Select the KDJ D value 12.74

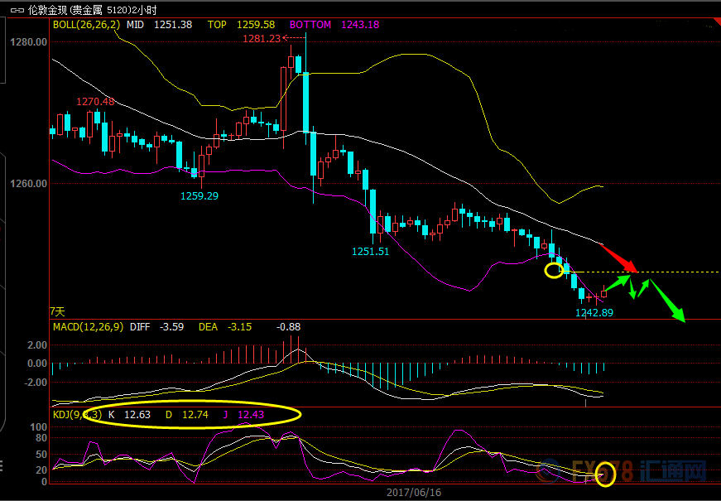195,415
